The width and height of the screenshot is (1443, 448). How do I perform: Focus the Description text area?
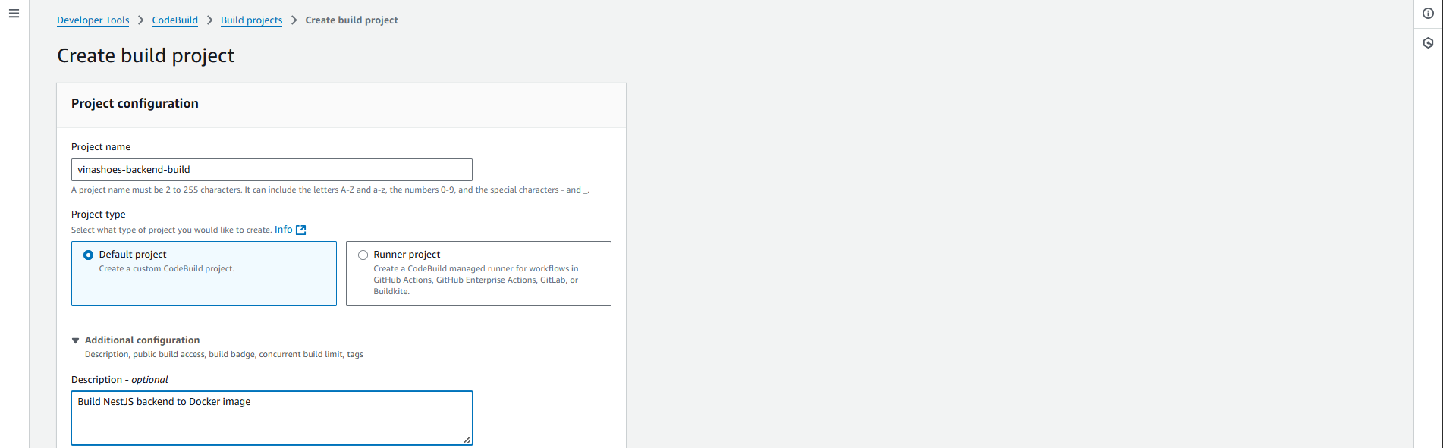click(272, 418)
